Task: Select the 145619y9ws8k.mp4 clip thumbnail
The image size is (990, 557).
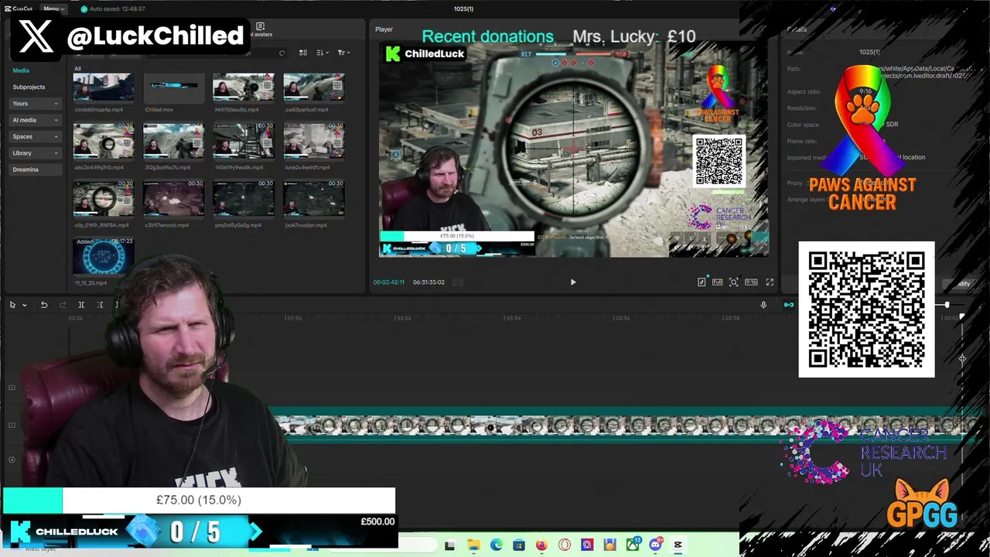Action: pyautogui.click(x=244, y=140)
